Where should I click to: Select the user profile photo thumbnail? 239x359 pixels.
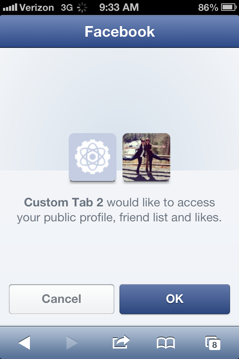[146, 157]
